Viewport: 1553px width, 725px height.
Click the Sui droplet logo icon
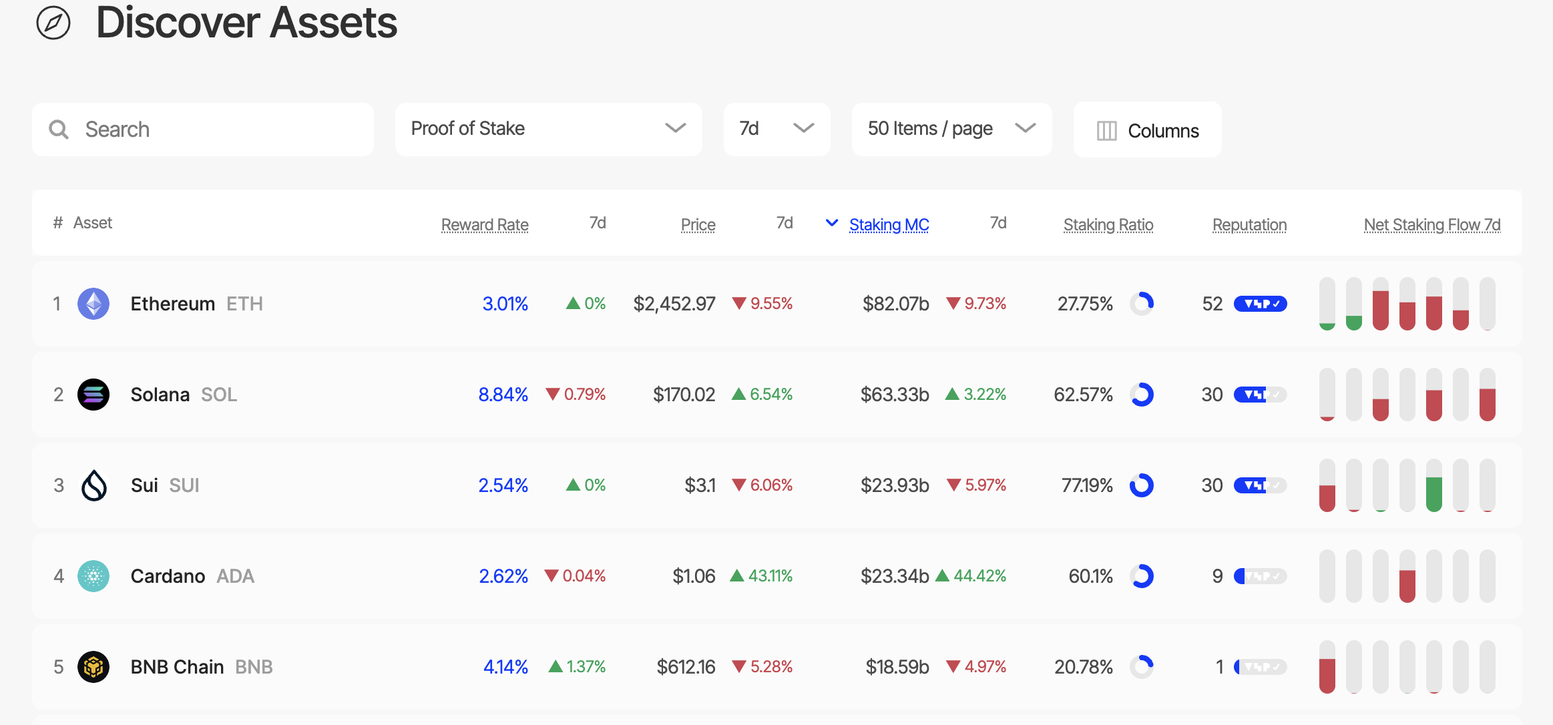pos(93,485)
